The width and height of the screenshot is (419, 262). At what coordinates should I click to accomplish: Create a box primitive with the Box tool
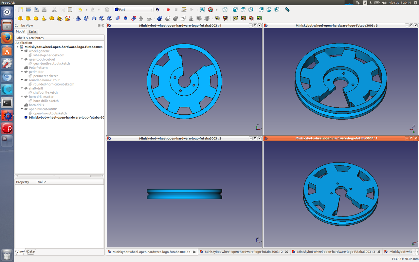pyautogui.click(x=20, y=18)
